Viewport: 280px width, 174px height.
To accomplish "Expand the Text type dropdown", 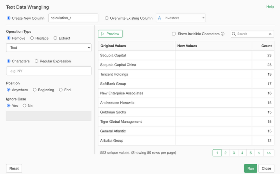I will (49, 48).
